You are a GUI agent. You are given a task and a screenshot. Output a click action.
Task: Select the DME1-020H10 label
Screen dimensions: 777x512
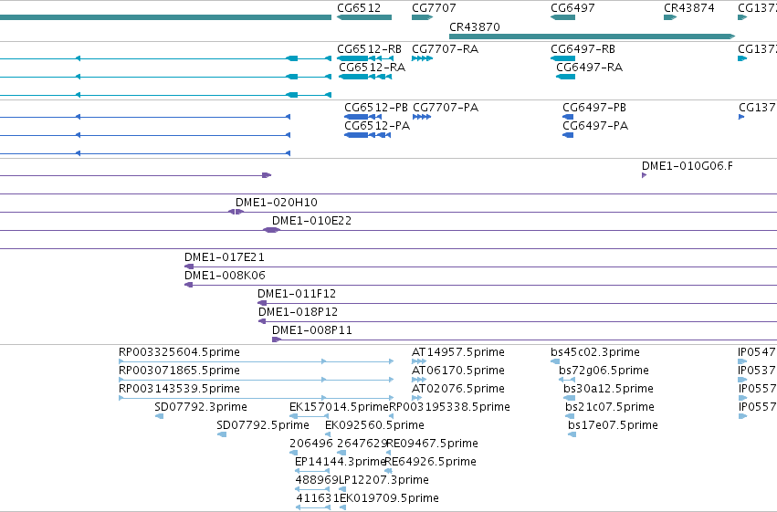pos(277,203)
